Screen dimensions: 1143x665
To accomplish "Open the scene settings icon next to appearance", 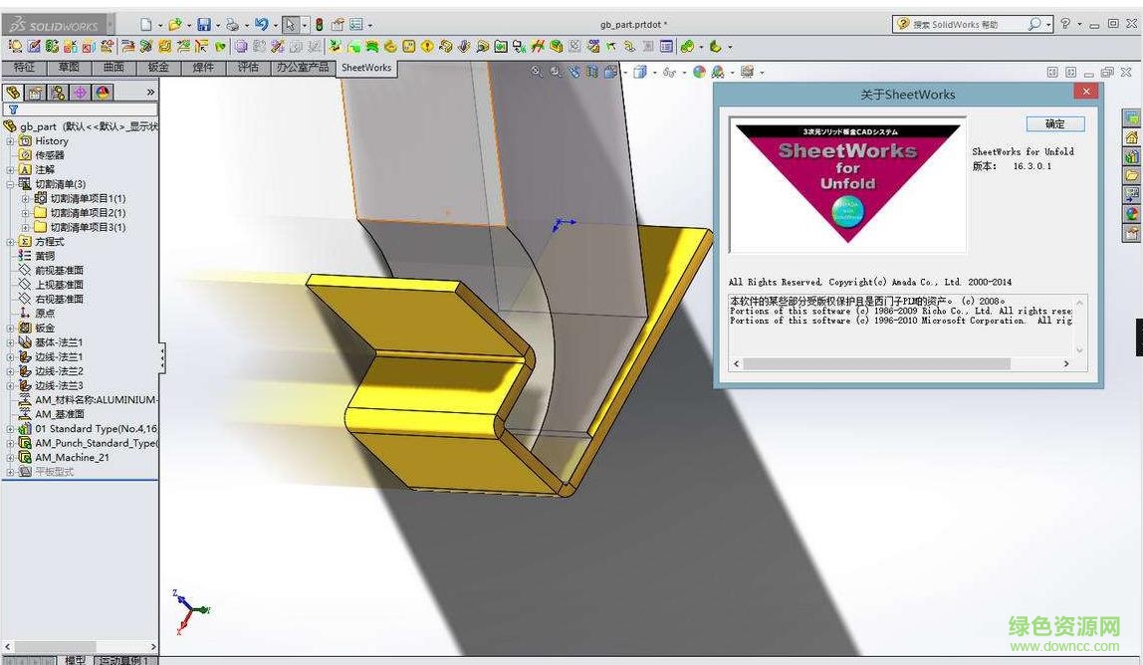I will pos(717,72).
